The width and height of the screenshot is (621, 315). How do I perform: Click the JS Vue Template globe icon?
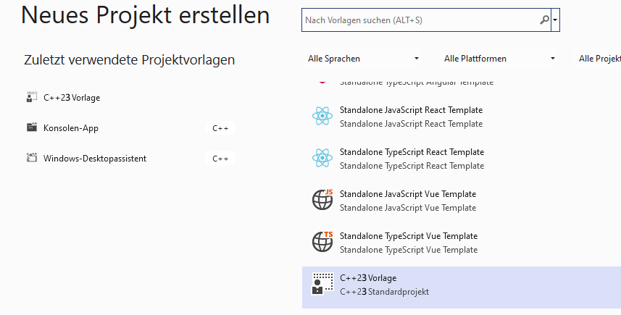[x=322, y=200]
